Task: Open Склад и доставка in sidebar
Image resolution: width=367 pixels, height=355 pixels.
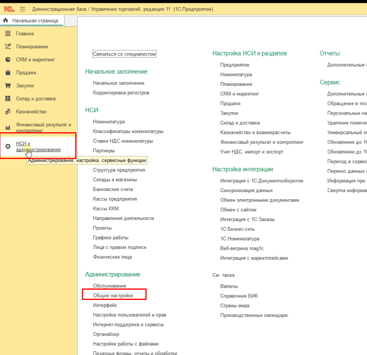Action: coord(35,99)
